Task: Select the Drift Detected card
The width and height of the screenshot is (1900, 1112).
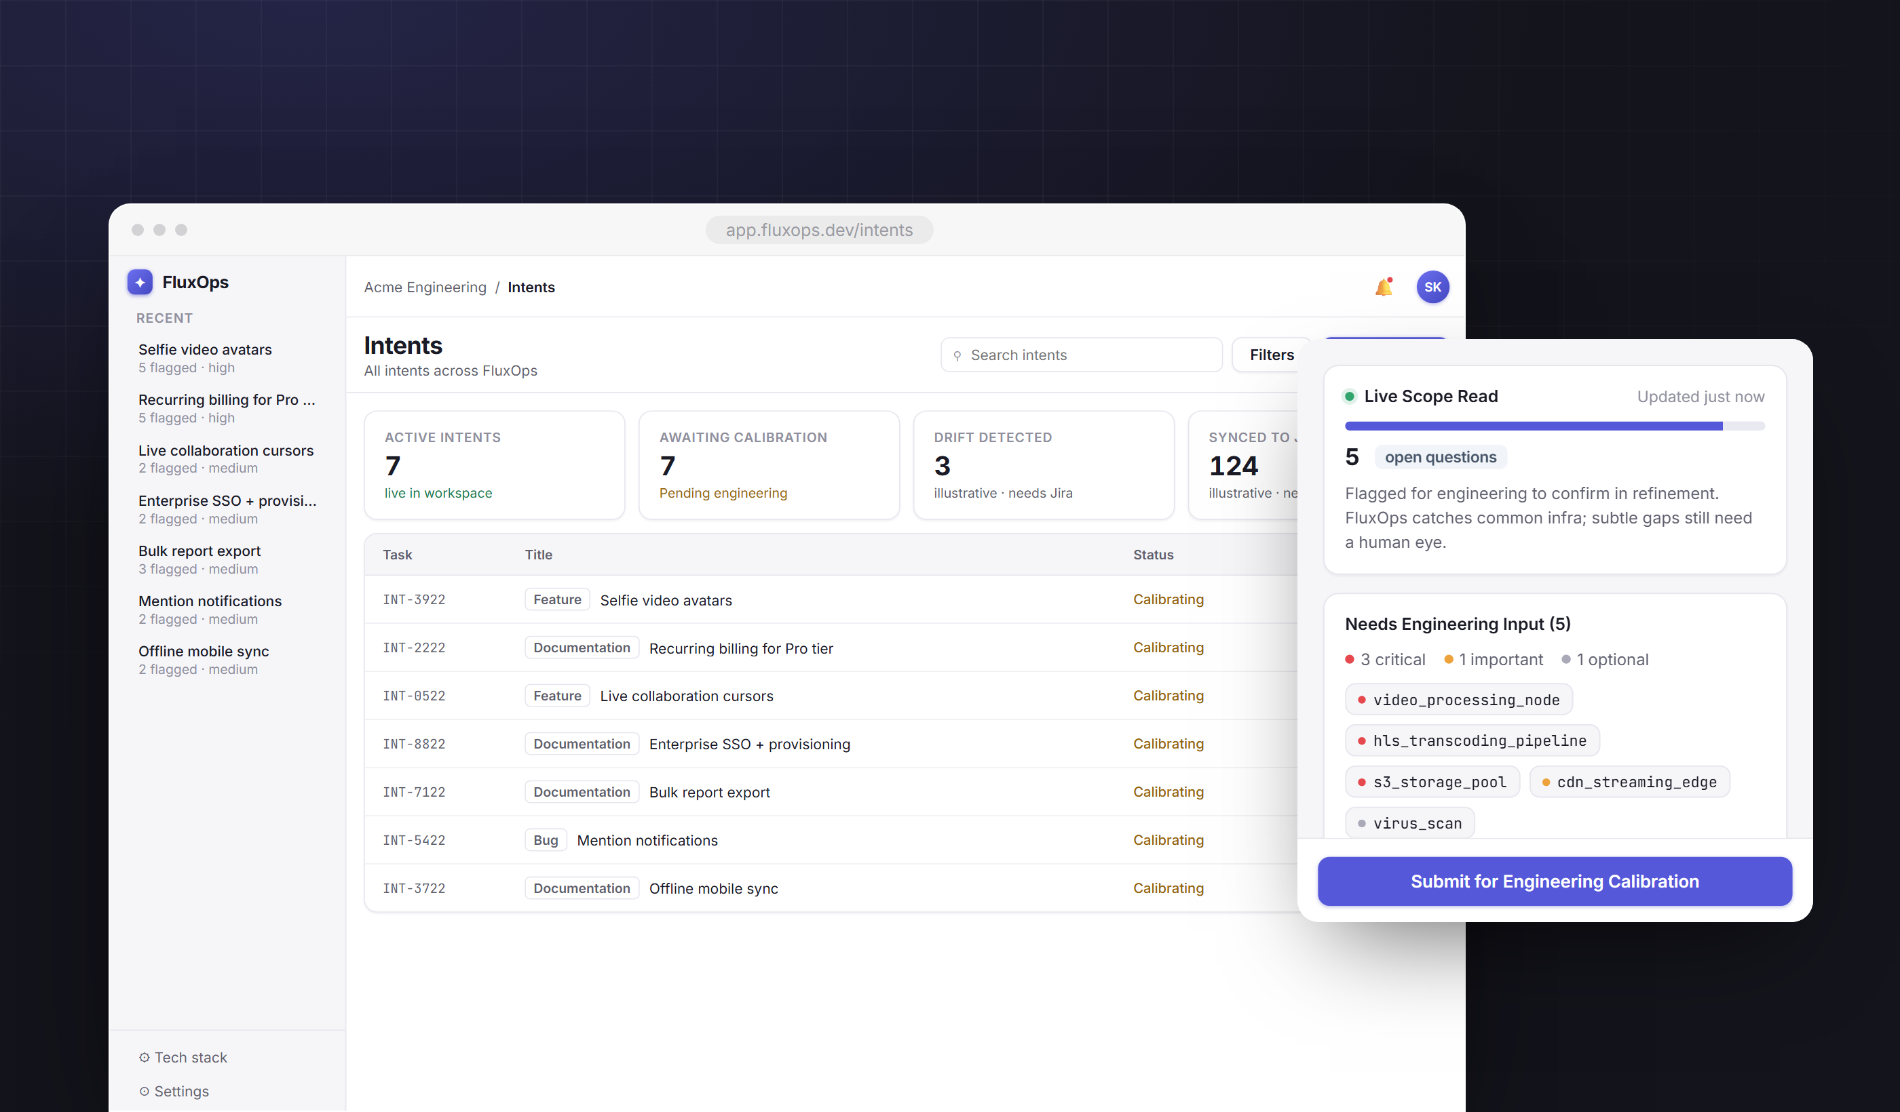Action: (x=1044, y=465)
